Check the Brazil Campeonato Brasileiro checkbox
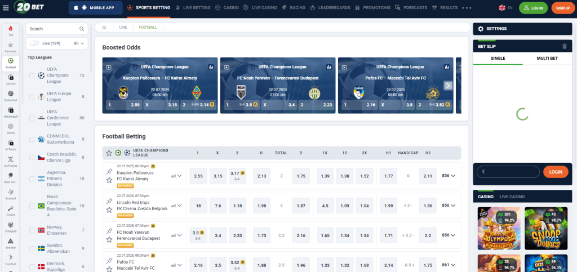577x272 pixels. tap(32, 206)
